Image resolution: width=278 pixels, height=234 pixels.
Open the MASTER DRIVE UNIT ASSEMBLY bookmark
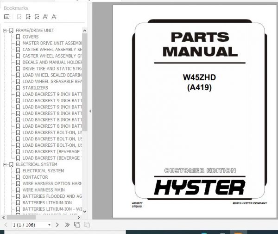(x=52, y=43)
